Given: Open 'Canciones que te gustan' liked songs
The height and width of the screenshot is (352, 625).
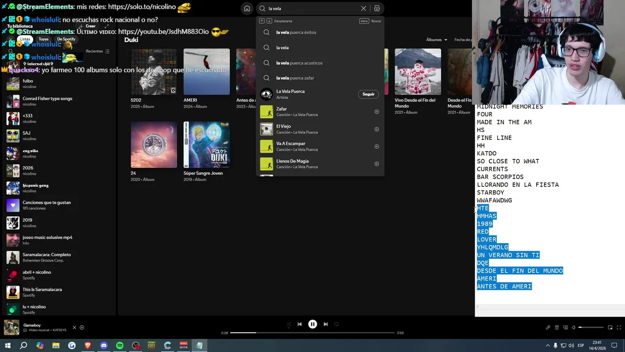Looking at the screenshot, I should [x=59, y=205].
